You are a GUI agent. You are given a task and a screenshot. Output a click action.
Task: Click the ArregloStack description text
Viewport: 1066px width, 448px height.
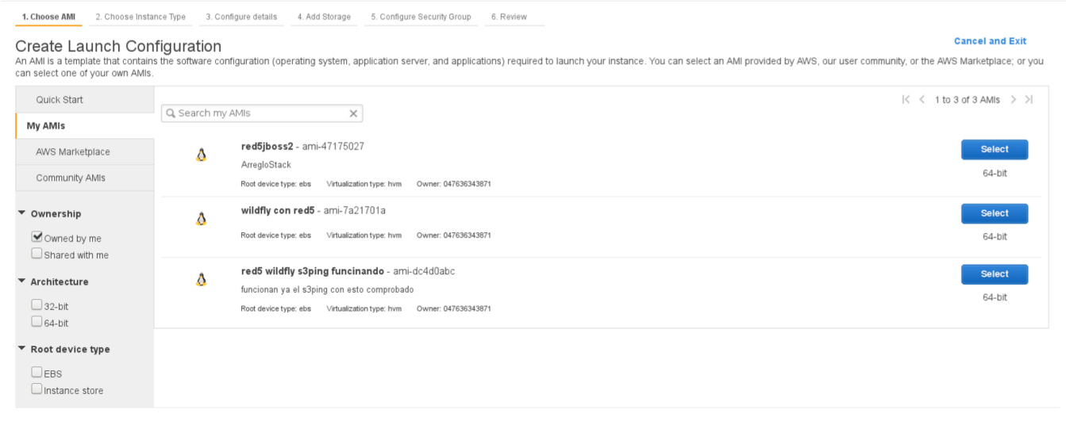pyautogui.click(x=266, y=165)
